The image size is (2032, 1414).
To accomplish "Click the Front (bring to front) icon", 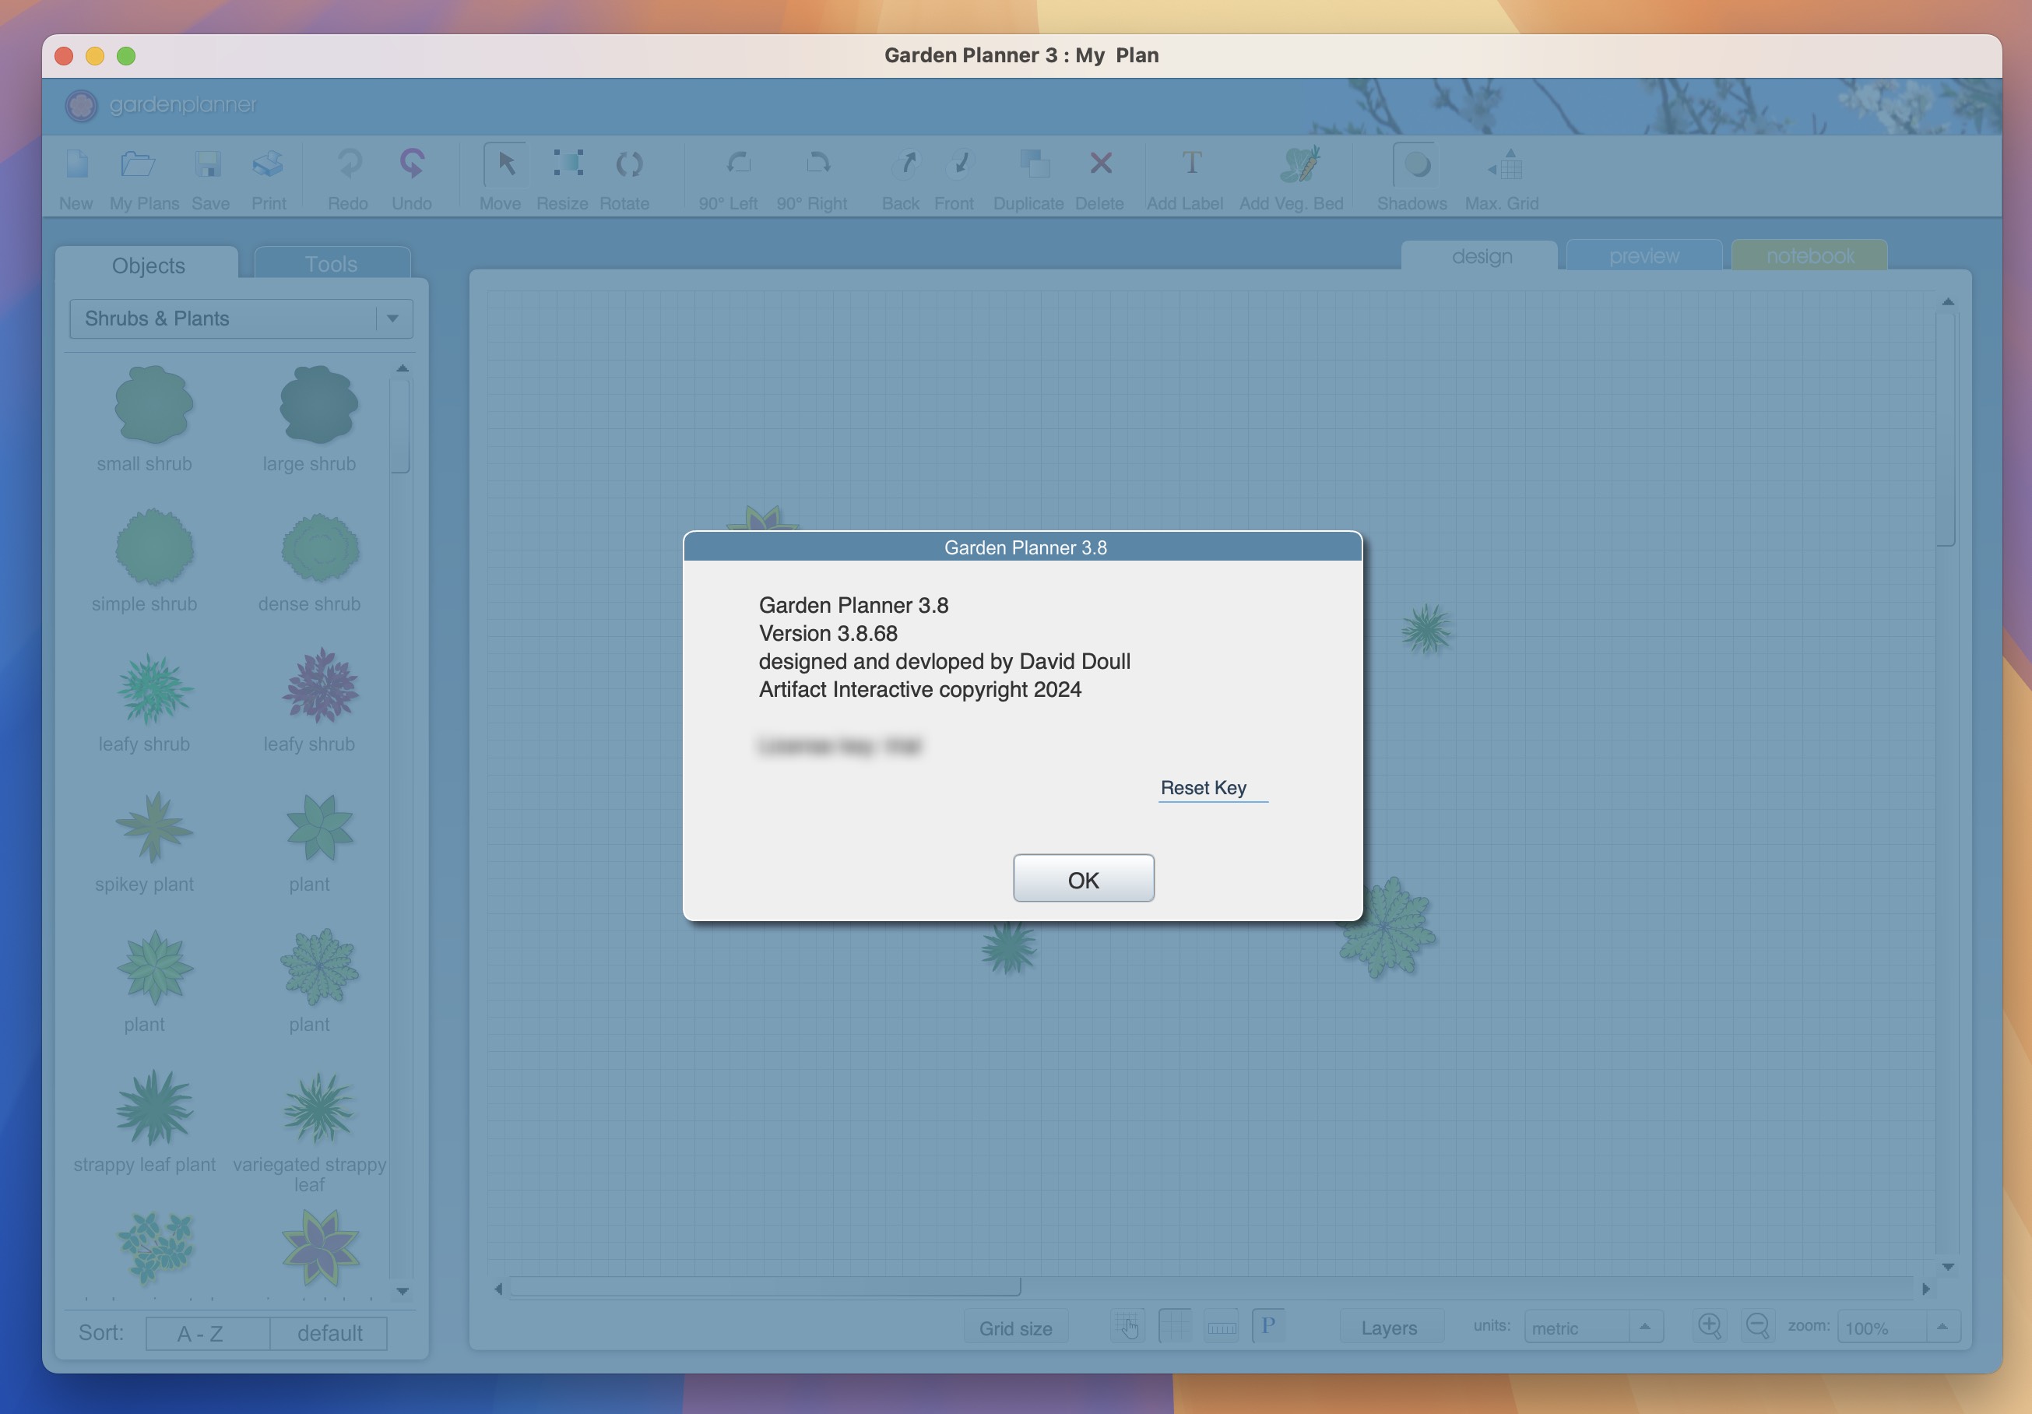I will 960,164.
